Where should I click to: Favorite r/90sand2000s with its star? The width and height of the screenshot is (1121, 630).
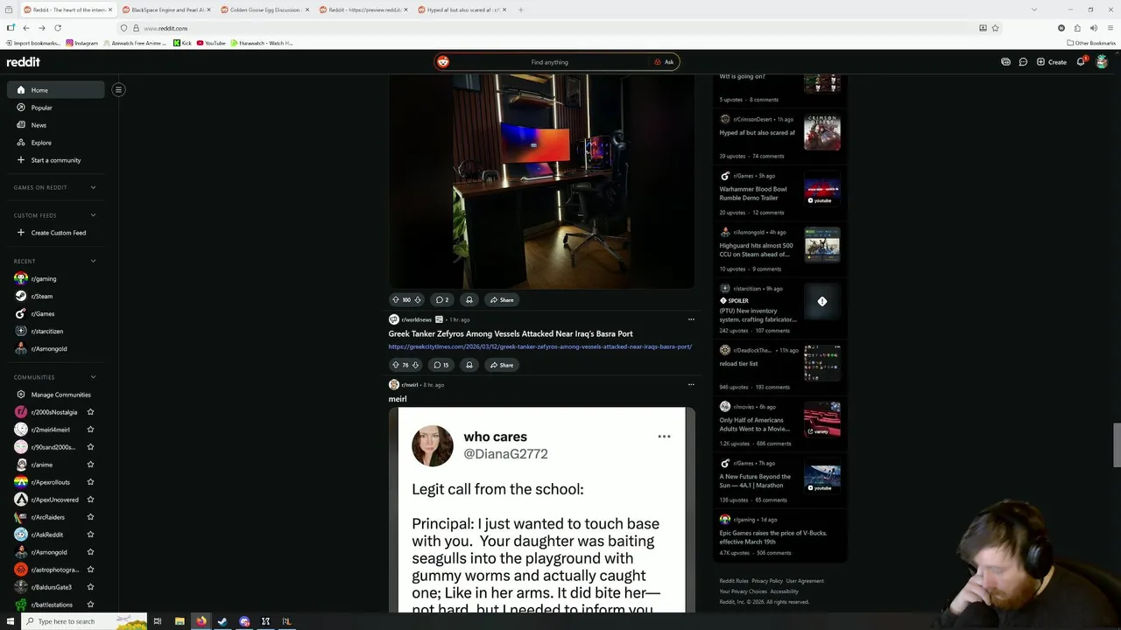point(90,447)
